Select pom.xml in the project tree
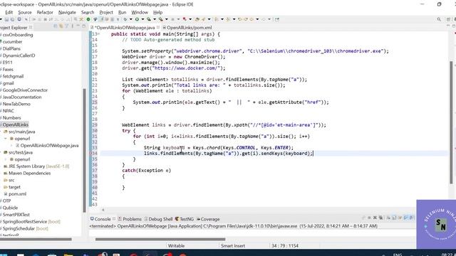The height and width of the screenshot is (256, 456). (x=15, y=194)
